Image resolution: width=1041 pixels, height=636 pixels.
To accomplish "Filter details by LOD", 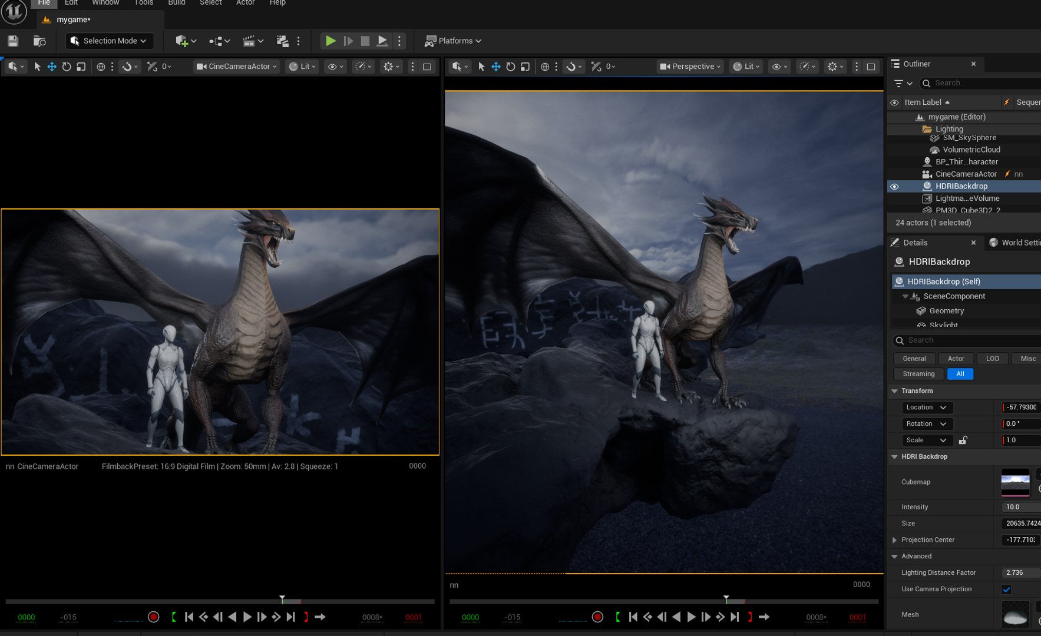I will (993, 359).
